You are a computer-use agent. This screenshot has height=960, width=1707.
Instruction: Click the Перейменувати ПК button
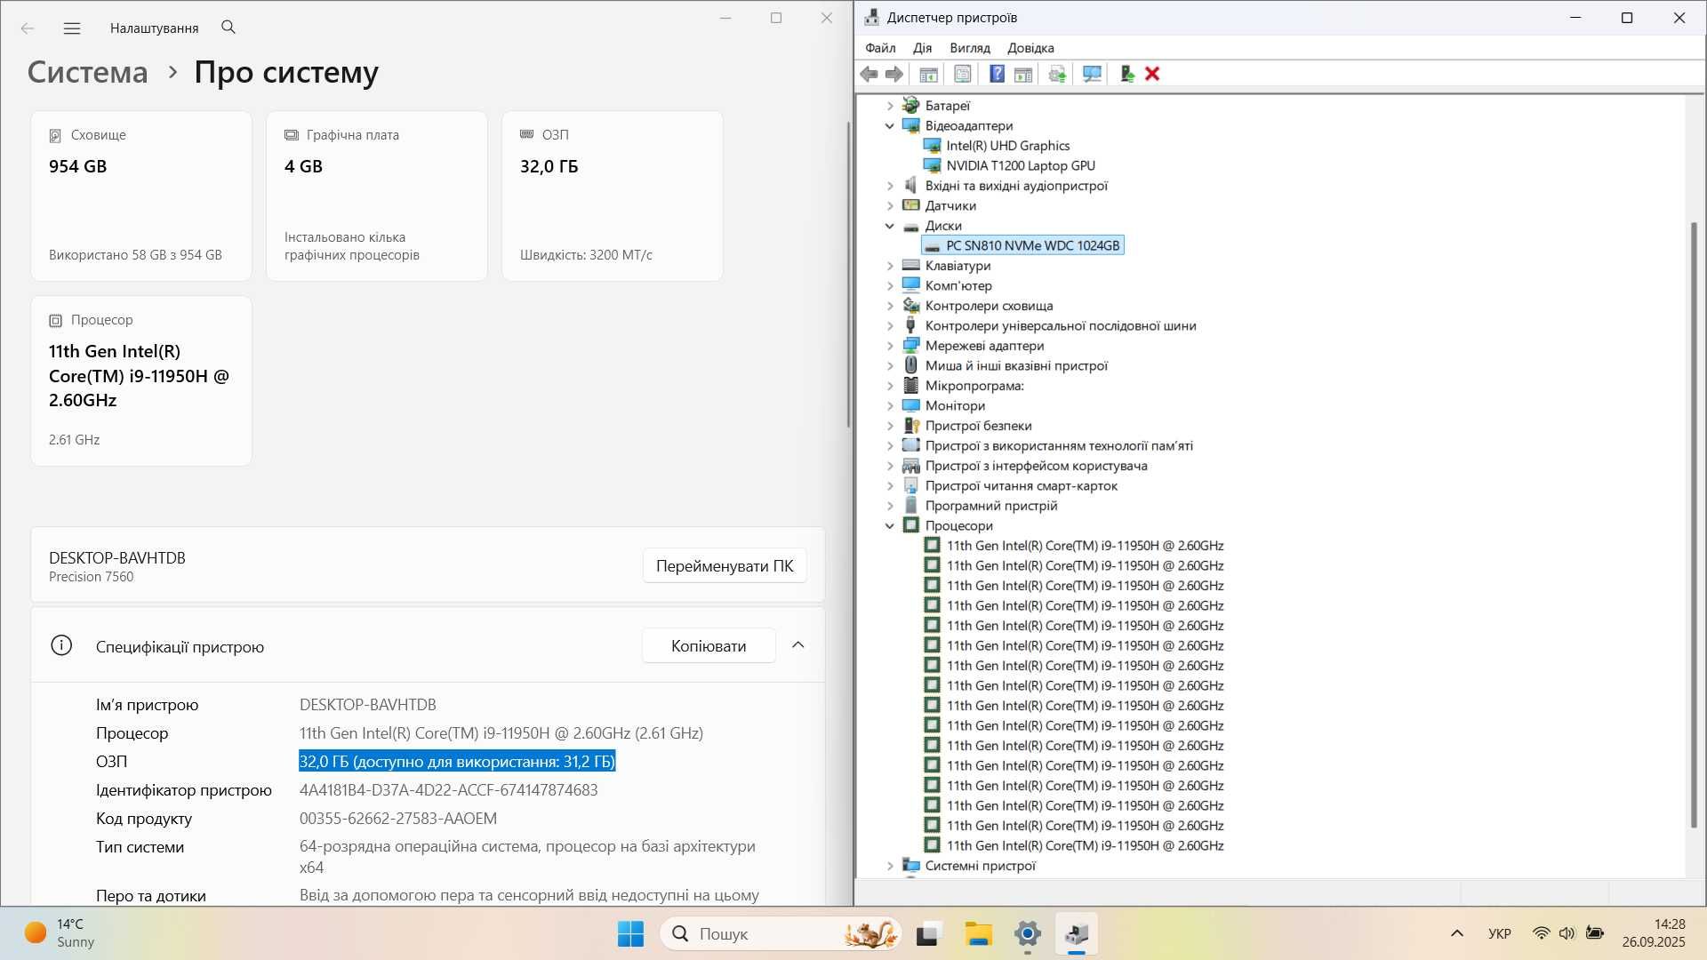coord(725,566)
